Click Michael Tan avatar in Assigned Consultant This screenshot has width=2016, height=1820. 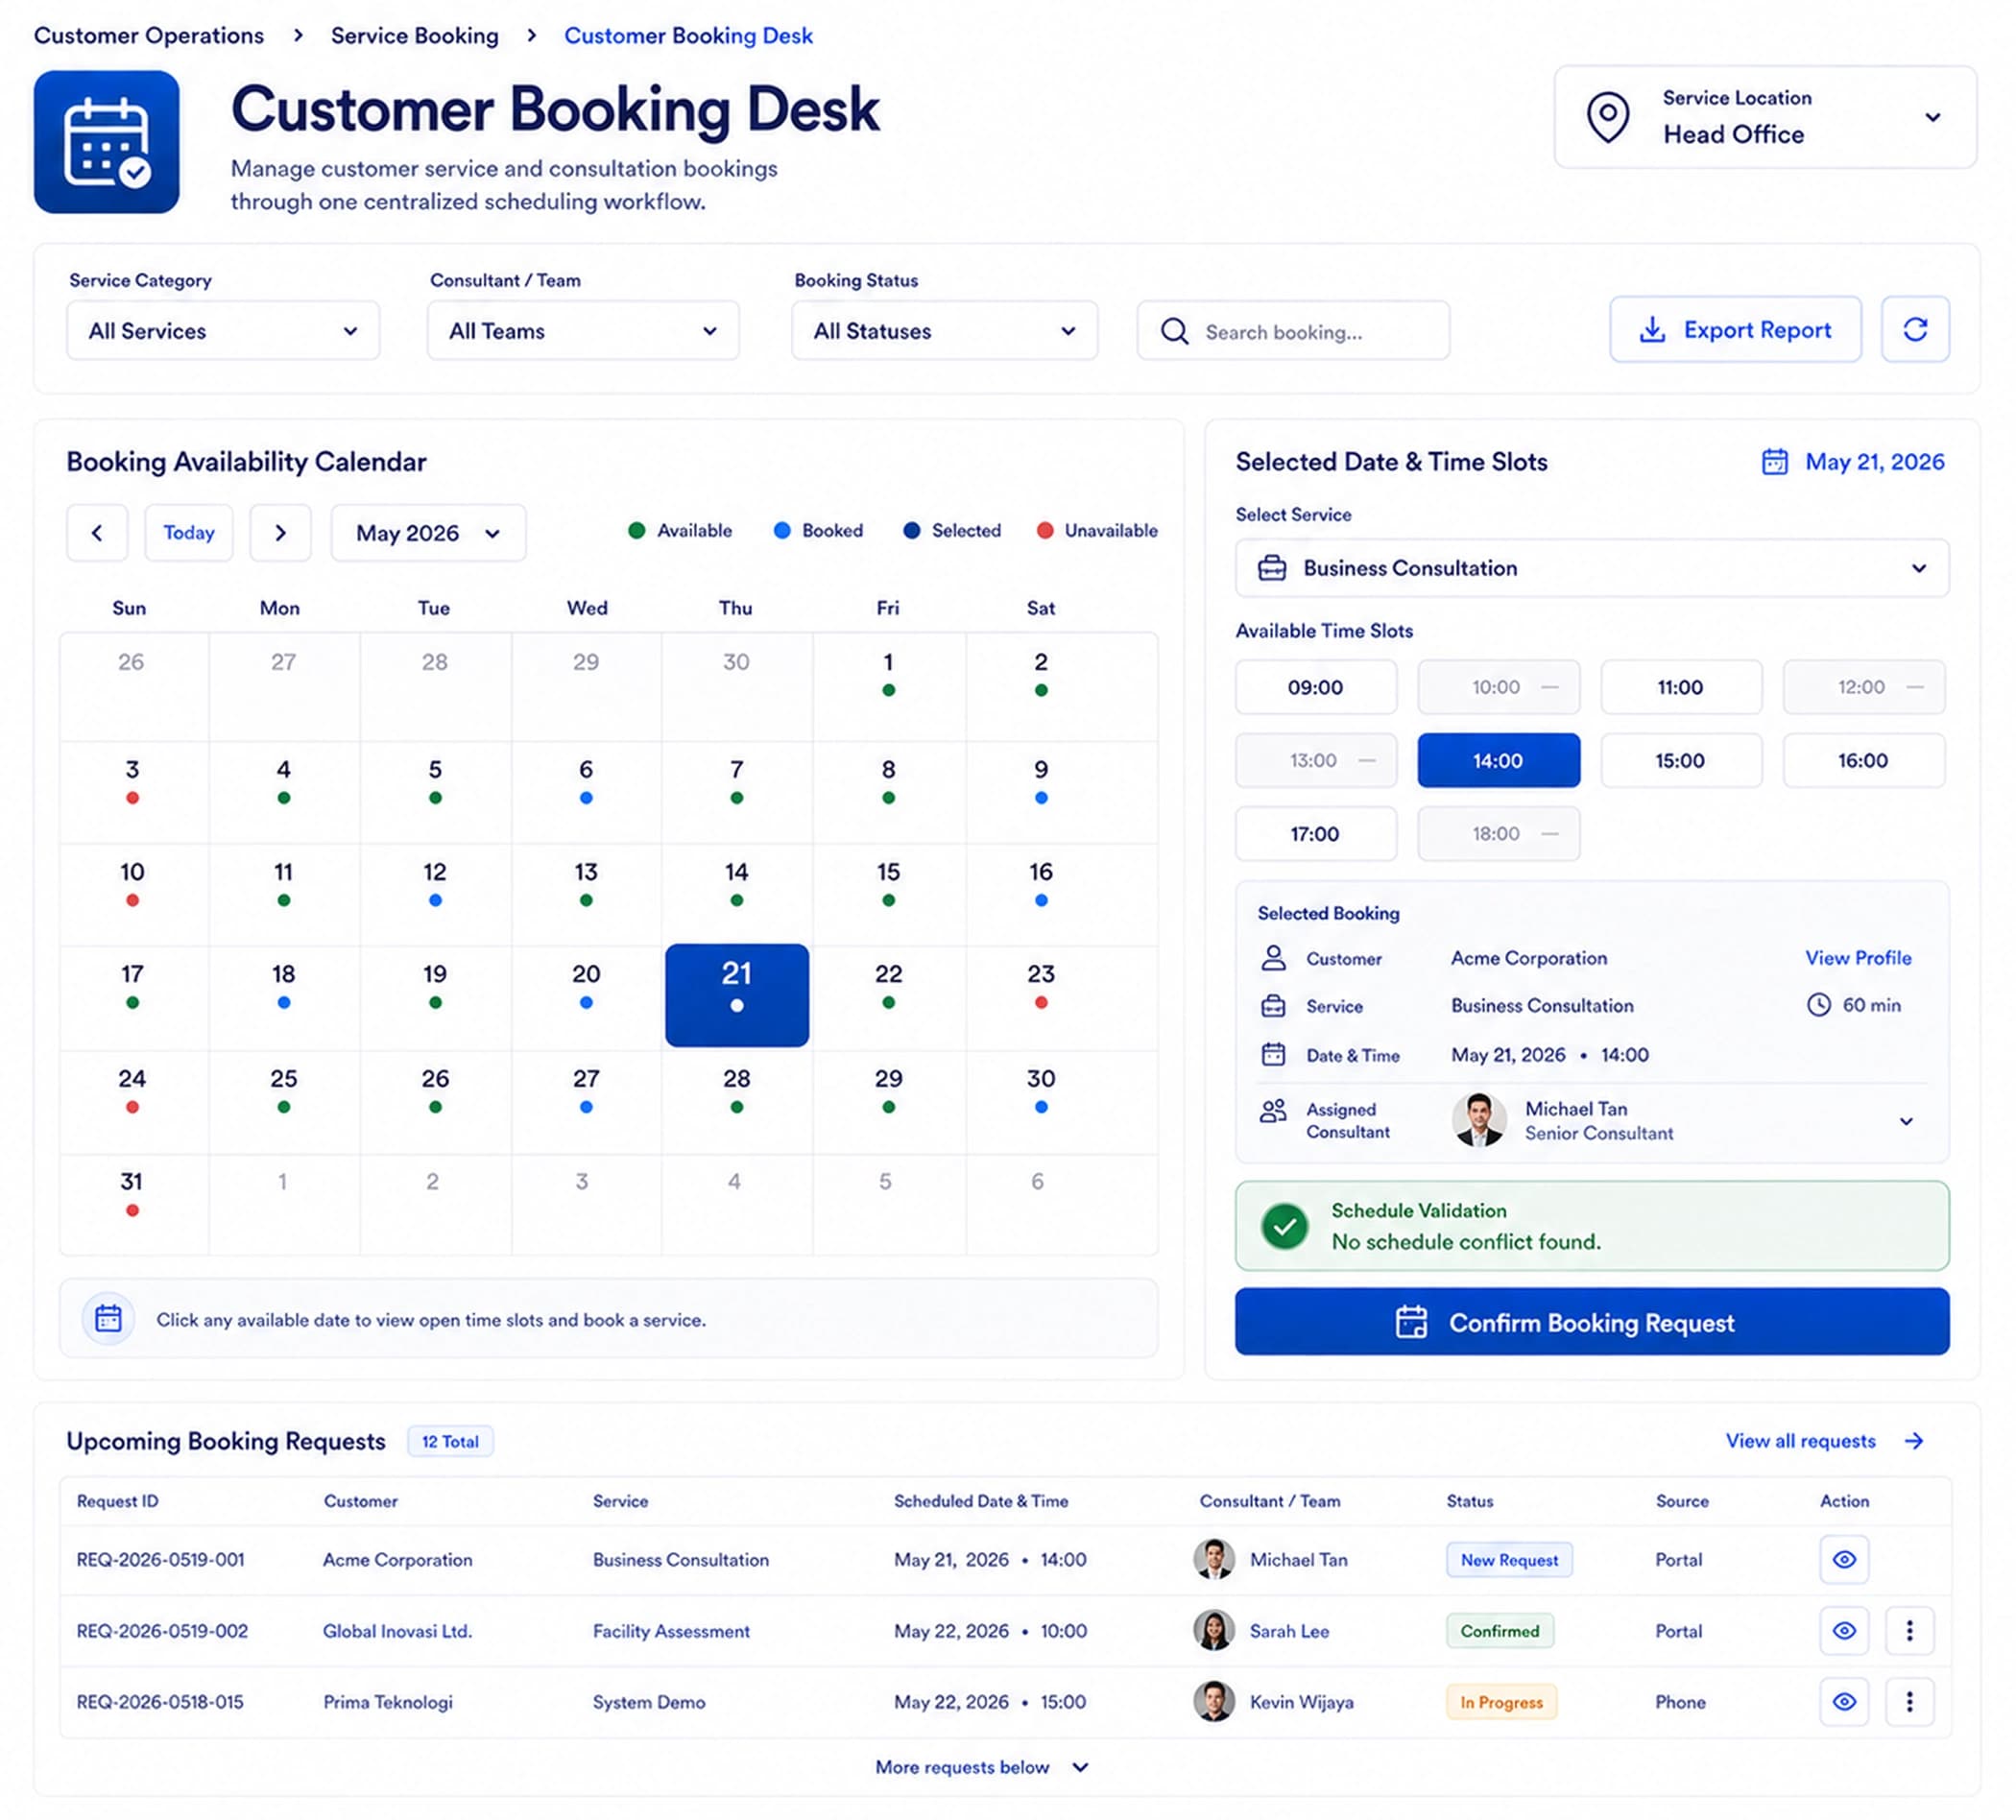coord(1479,1120)
